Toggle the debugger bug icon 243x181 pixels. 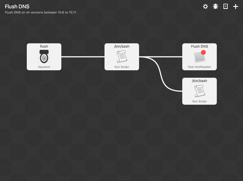pyautogui.click(x=215, y=6)
